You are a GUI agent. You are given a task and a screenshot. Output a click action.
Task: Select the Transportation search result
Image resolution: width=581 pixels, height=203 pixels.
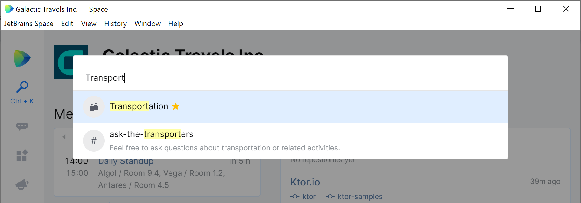(x=290, y=107)
